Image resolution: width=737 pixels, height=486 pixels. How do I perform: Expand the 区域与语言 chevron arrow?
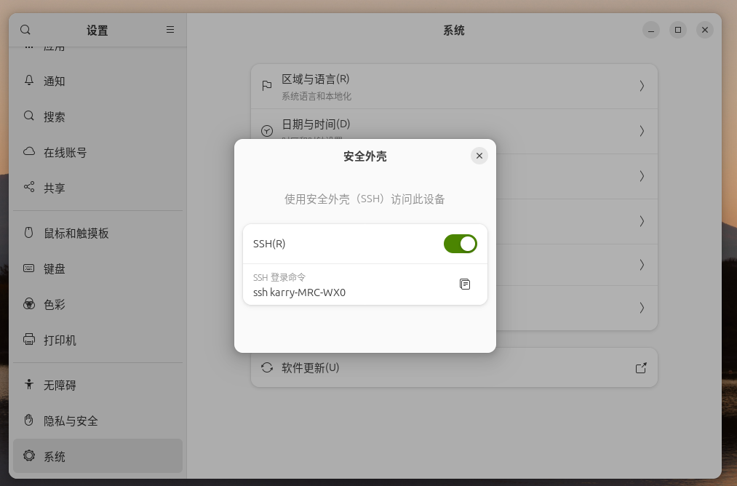click(642, 86)
